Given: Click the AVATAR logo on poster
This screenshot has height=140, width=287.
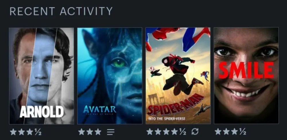Looking at the screenshot, I should click(x=100, y=109).
